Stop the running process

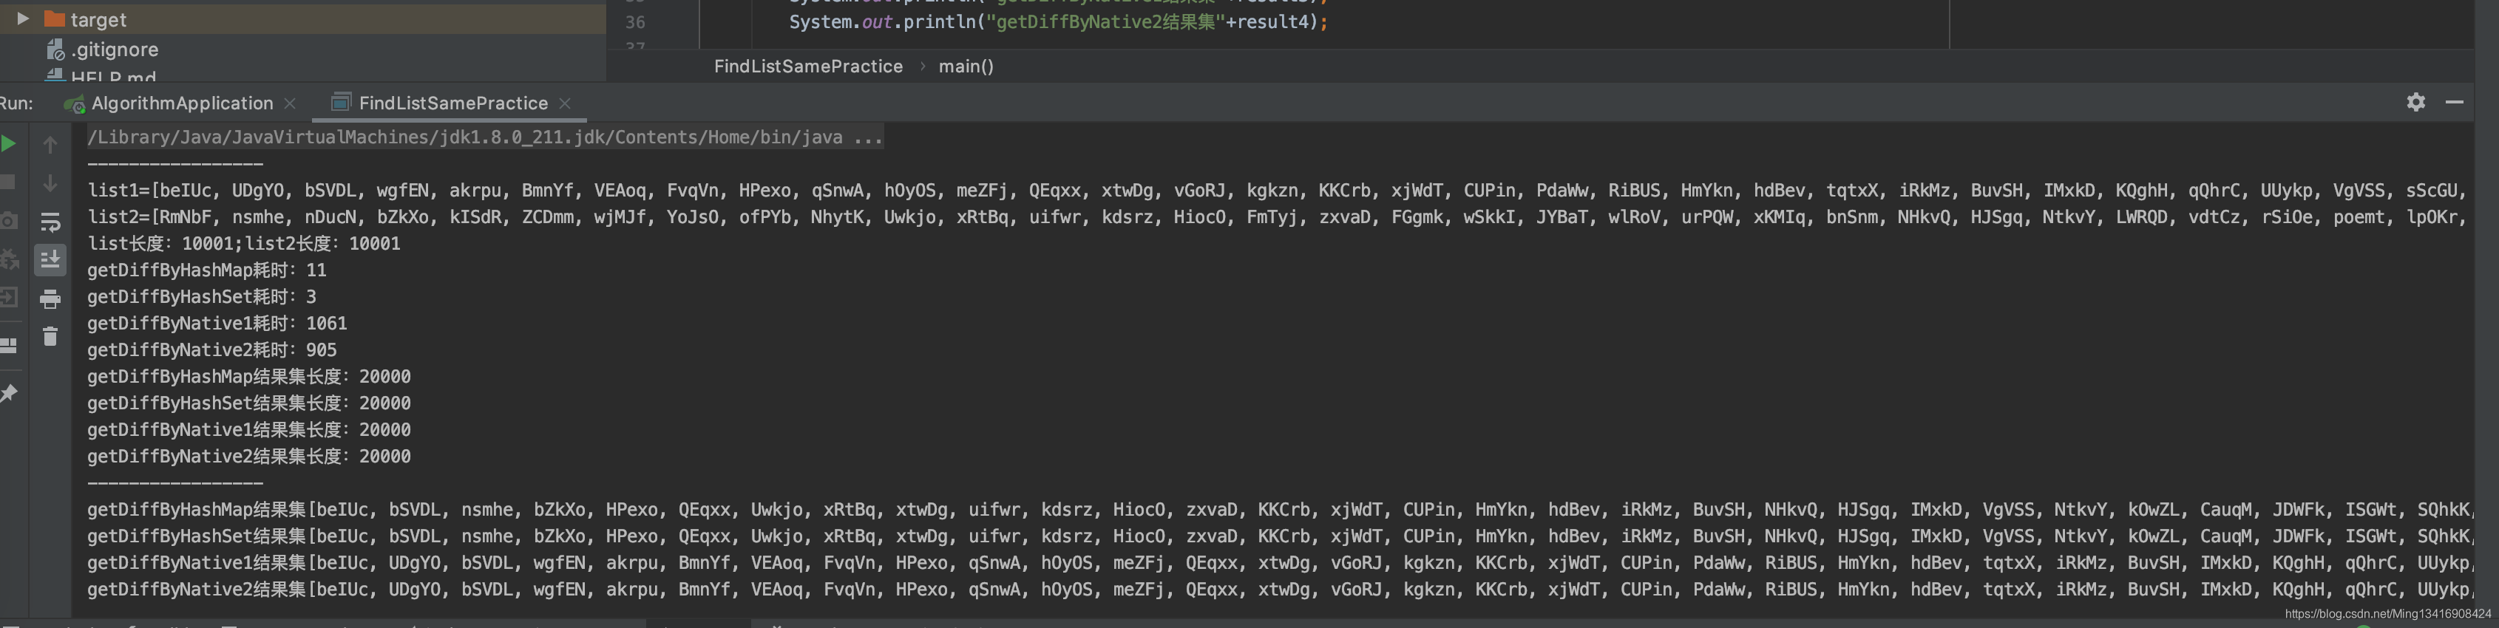pos(7,182)
